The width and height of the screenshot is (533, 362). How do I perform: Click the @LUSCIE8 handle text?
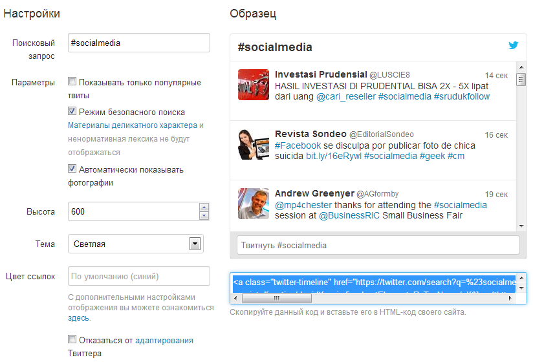click(389, 75)
